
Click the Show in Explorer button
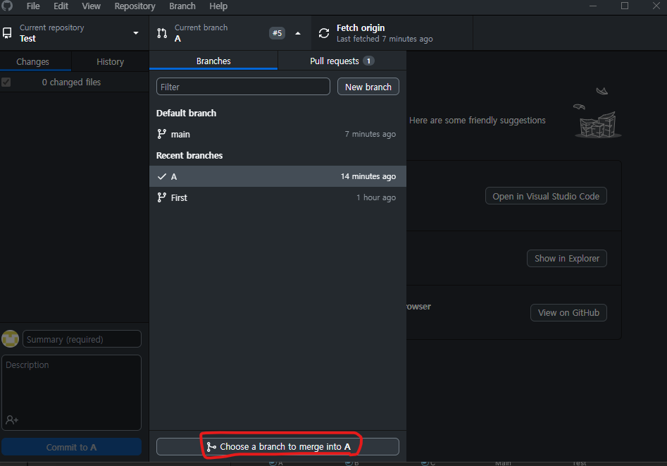[x=566, y=258]
